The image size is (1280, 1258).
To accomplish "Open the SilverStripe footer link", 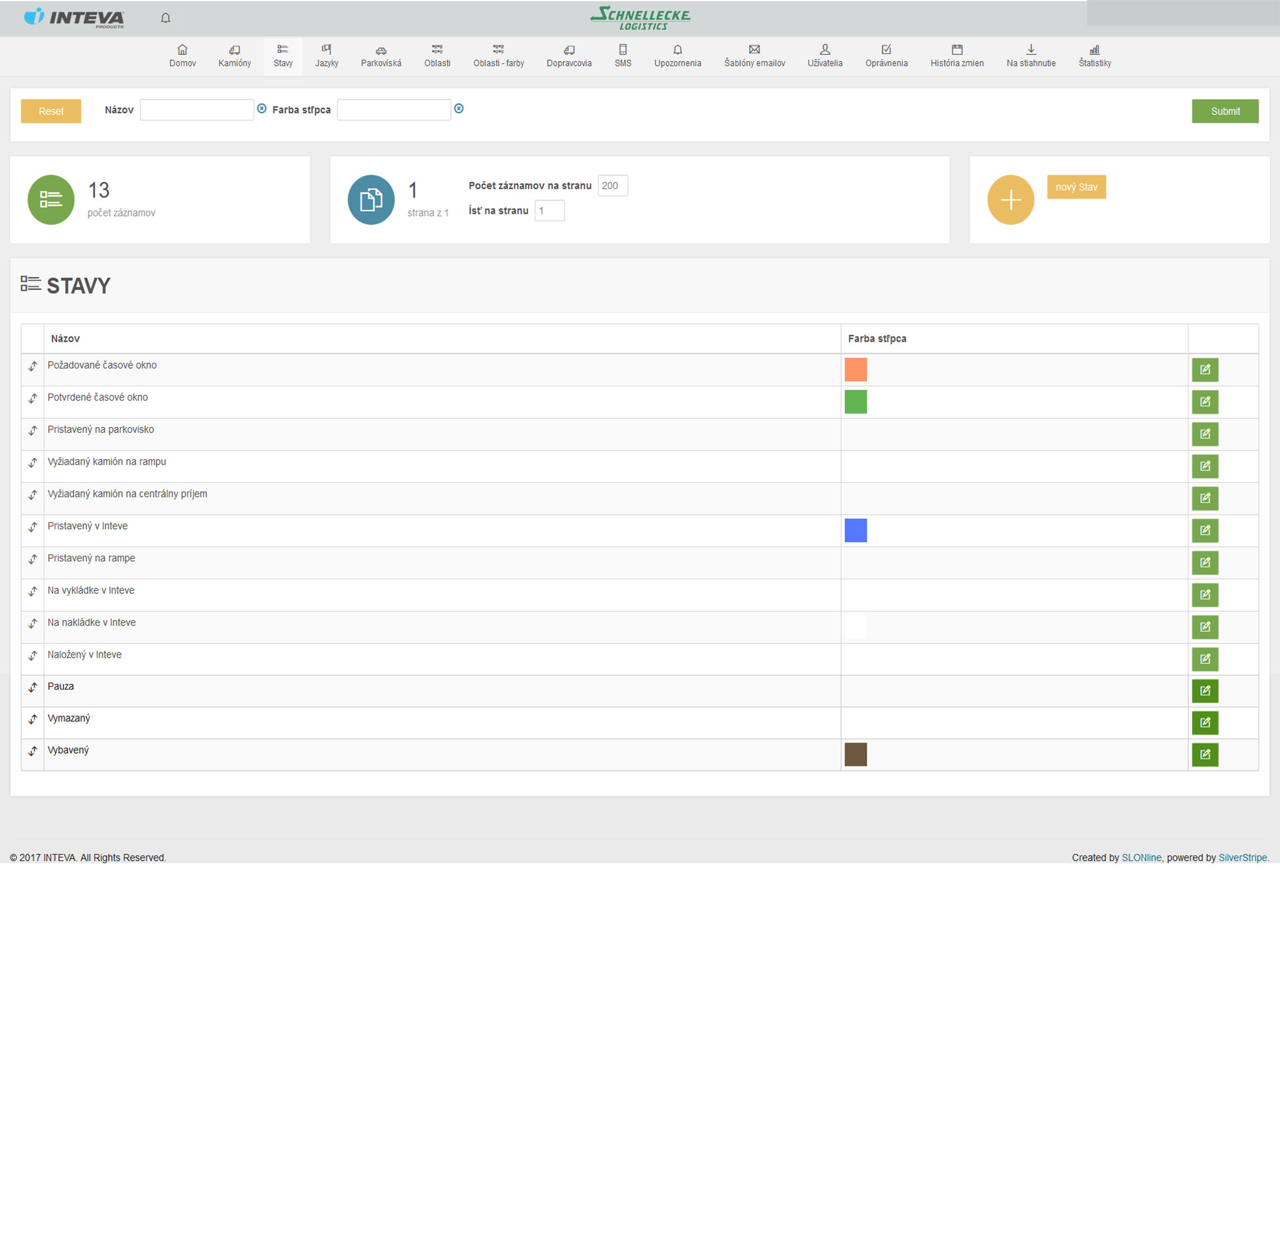I will click(x=1242, y=858).
